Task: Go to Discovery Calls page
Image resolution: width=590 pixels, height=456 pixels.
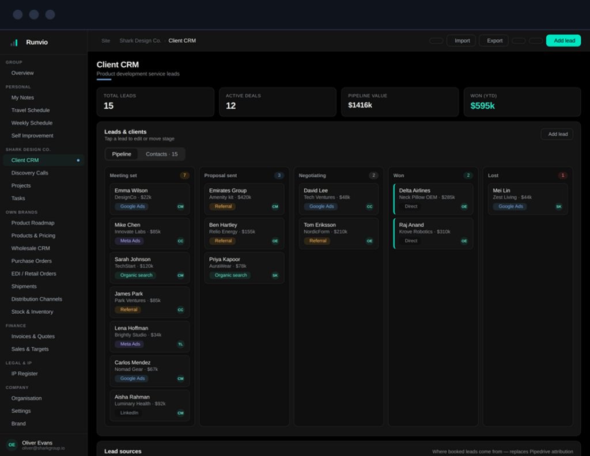Action: [44, 173]
